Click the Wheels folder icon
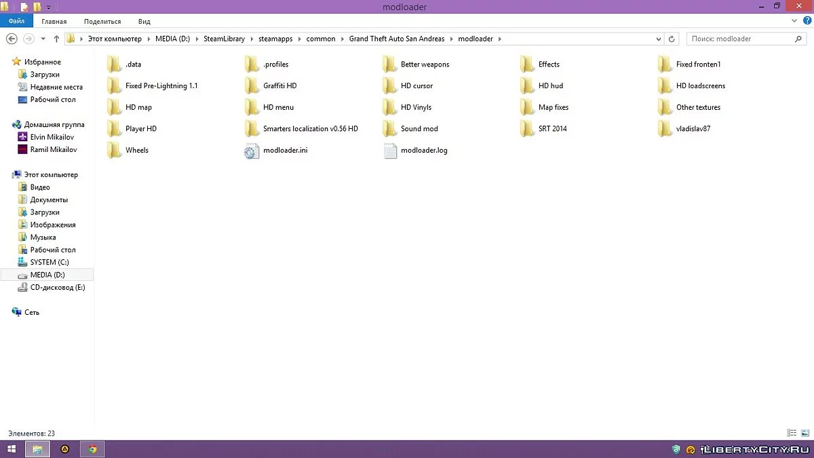 point(114,150)
